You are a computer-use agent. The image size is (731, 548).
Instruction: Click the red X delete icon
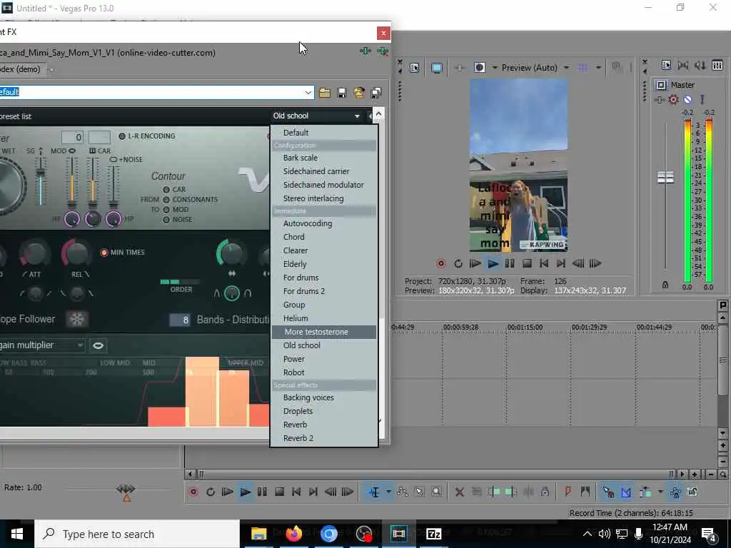point(459,492)
